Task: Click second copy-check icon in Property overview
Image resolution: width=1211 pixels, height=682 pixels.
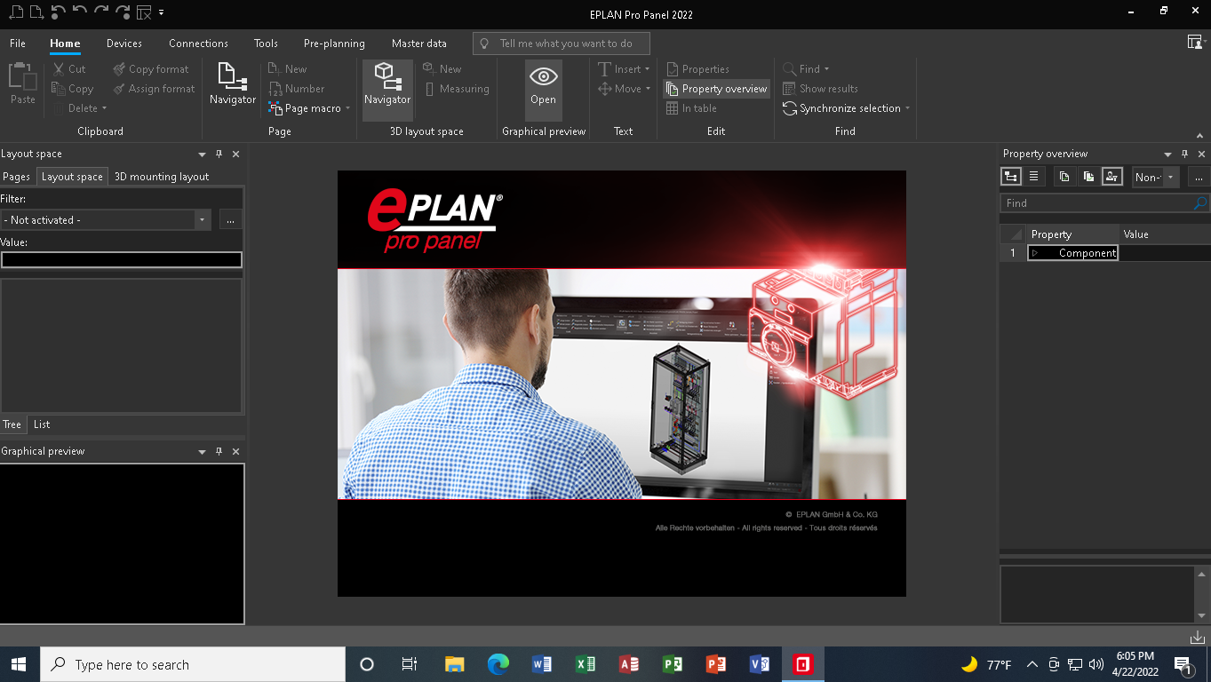Action: pyautogui.click(x=1088, y=177)
